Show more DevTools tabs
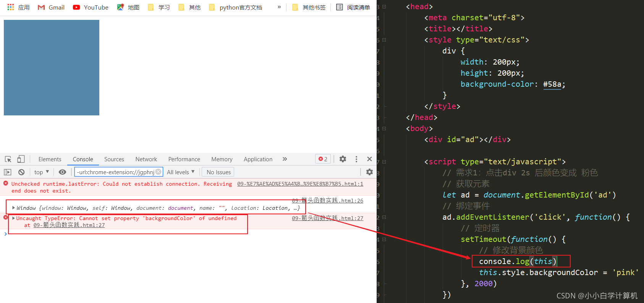This screenshot has width=644, height=303. 285,159
